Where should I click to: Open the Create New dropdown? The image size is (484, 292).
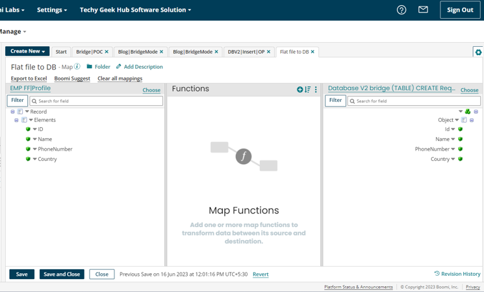(27, 51)
